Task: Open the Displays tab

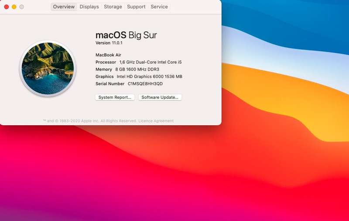Action: coord(89,7)
